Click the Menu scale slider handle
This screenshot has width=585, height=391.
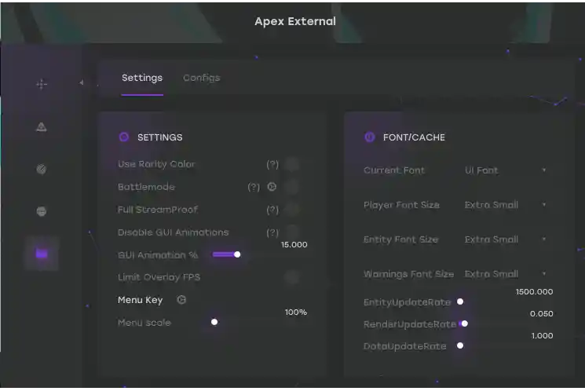pyautogui.click(x=214, y=322)
